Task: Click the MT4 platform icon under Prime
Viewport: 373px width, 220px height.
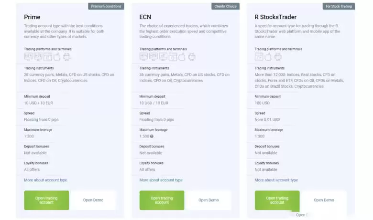Action: [28, 57]
